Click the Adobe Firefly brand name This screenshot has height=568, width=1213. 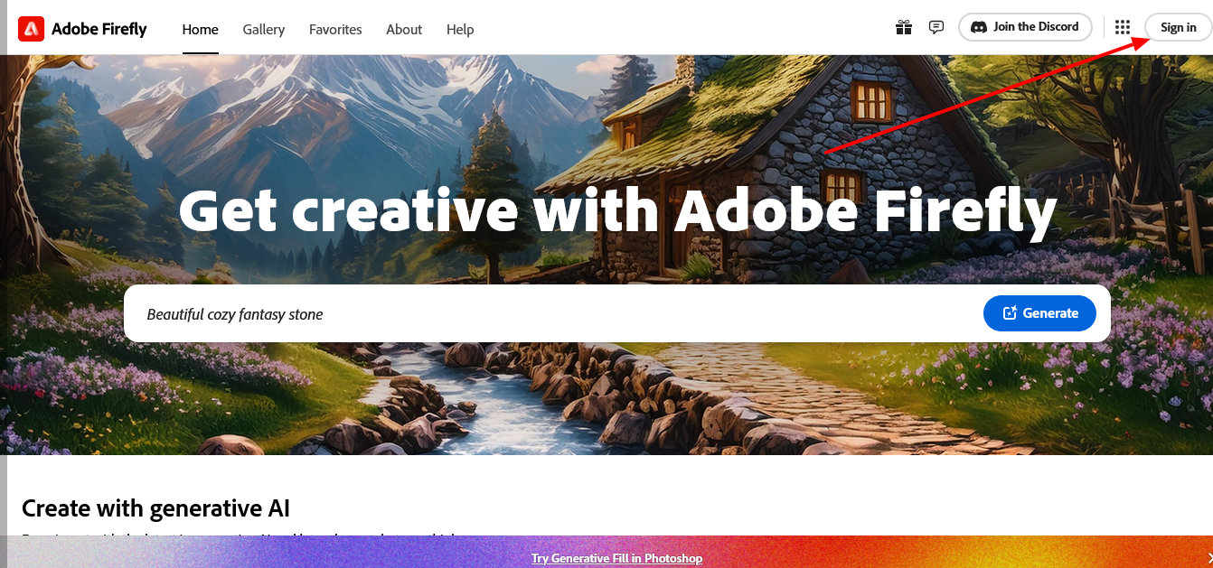point(99,29)
